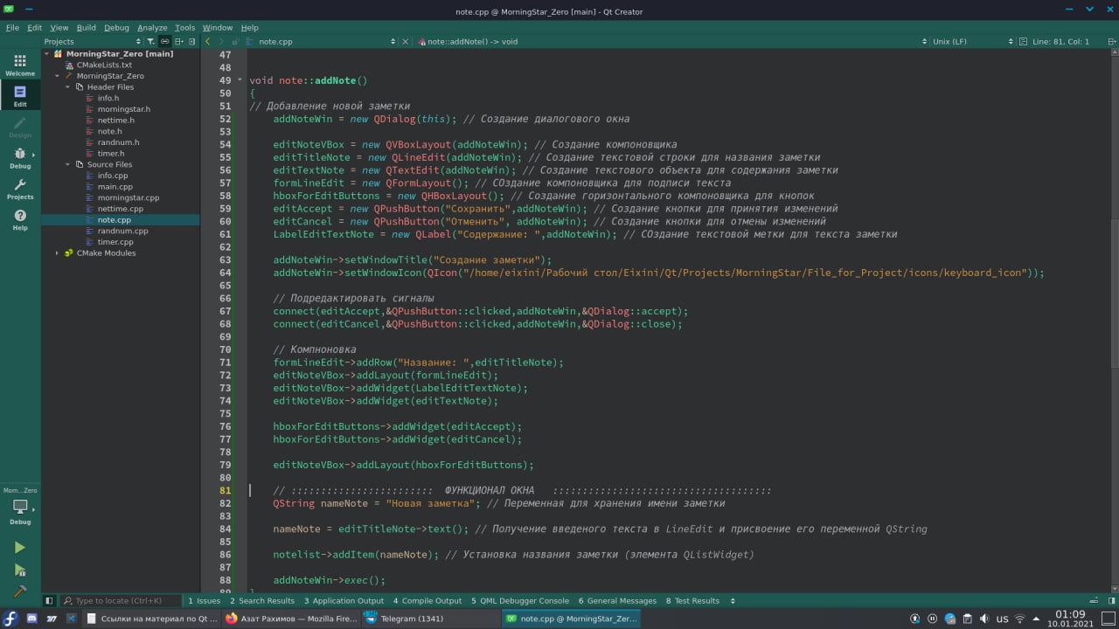The width and height of the screenshot is (1119, 629).
Task: Click the Line: 81, Col: 1 indicator
Action: (x=1060, y=41)
